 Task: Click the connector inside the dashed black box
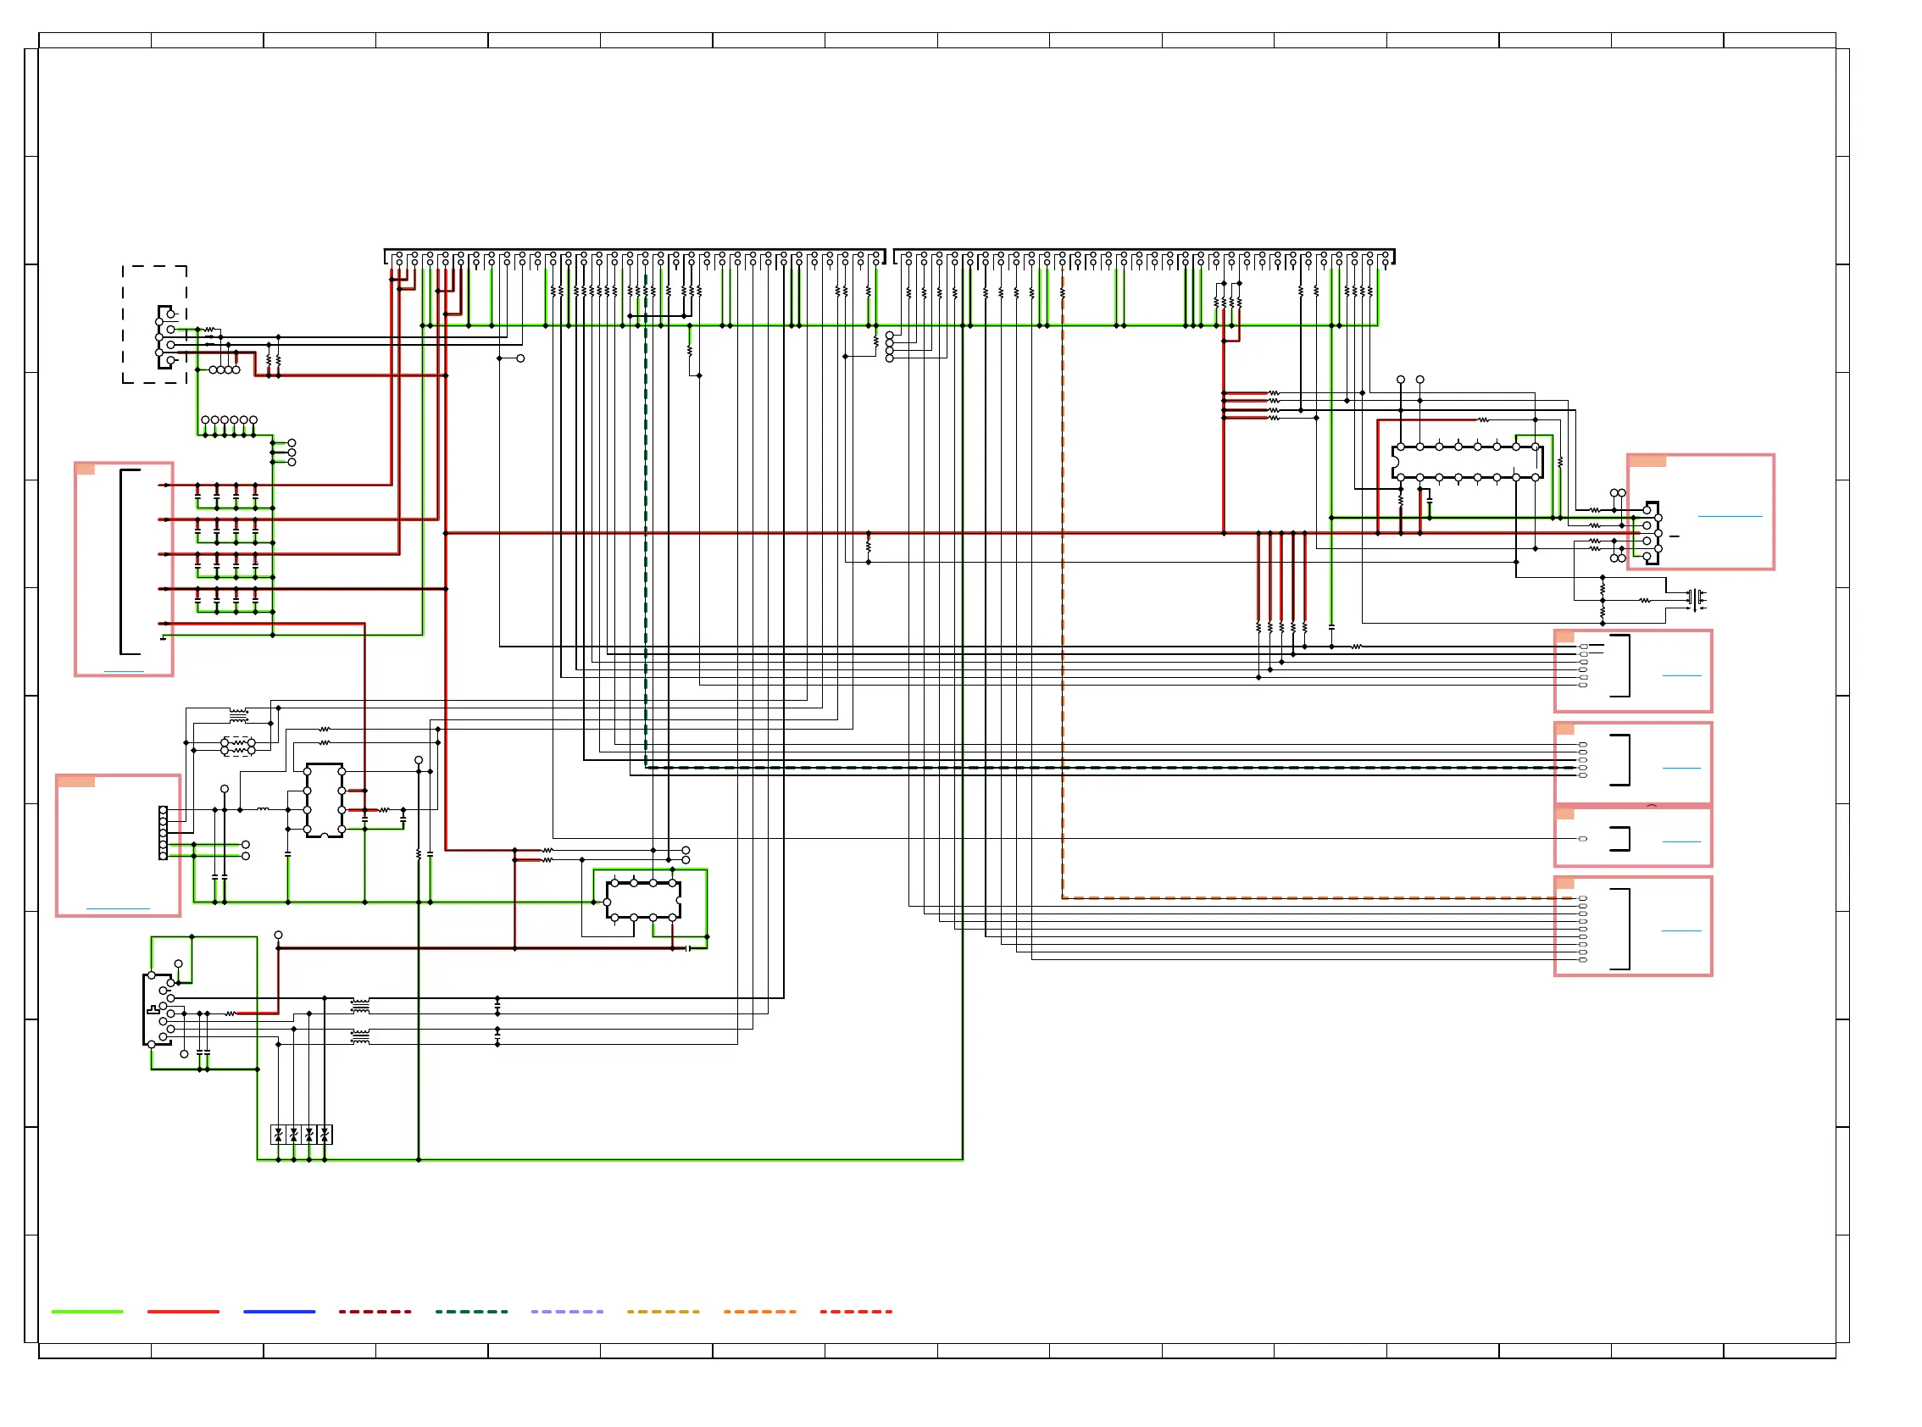pos(165,337)
